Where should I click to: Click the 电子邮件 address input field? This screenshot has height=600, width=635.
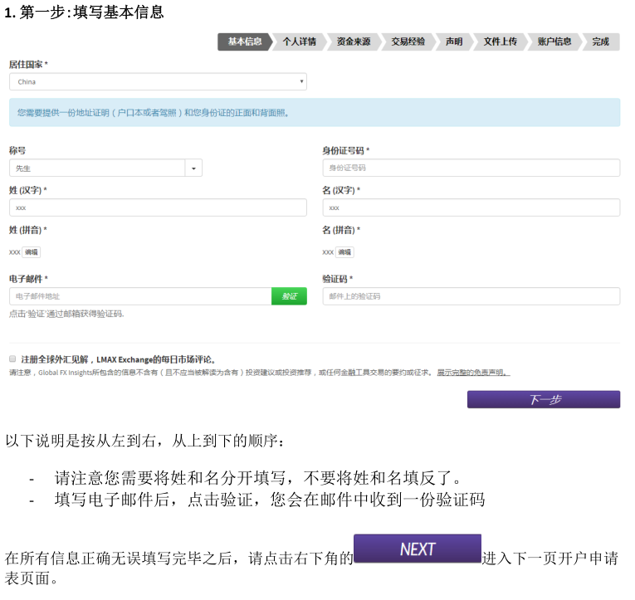[140, 296]
